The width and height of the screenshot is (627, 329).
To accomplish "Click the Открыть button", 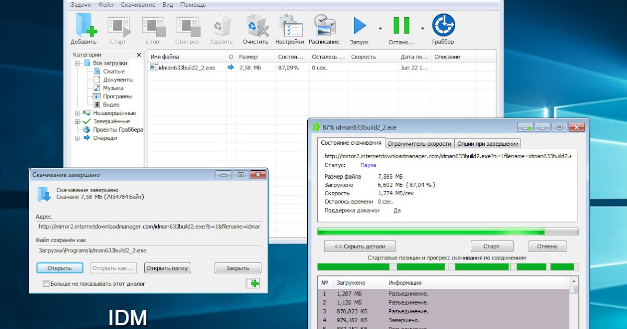I will pos(60,268).
